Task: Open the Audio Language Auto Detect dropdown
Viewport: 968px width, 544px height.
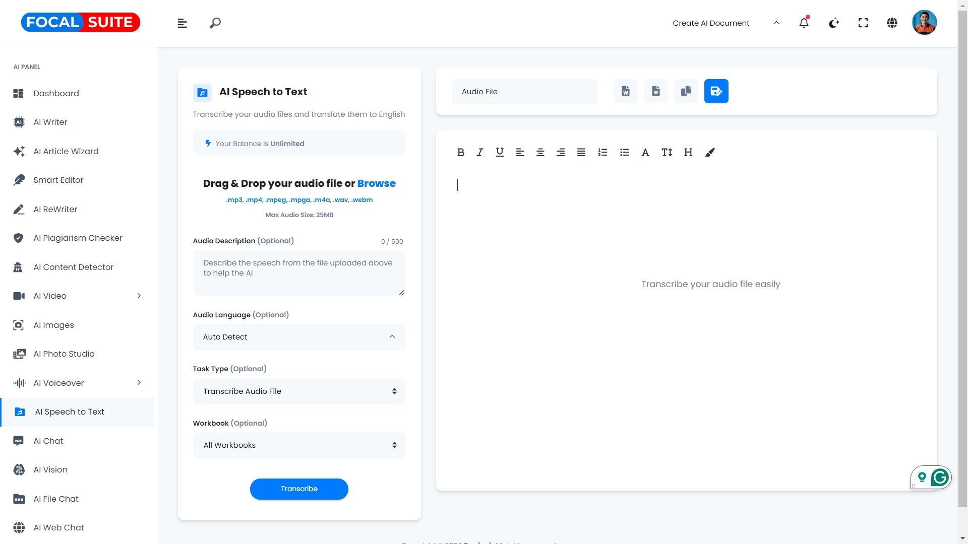Action: [299, 337]
